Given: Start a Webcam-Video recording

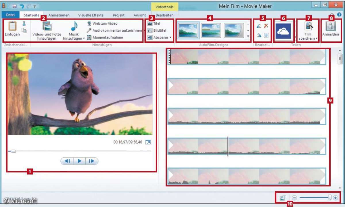Looking at the screenshot, I should click(x=102, y=24).
